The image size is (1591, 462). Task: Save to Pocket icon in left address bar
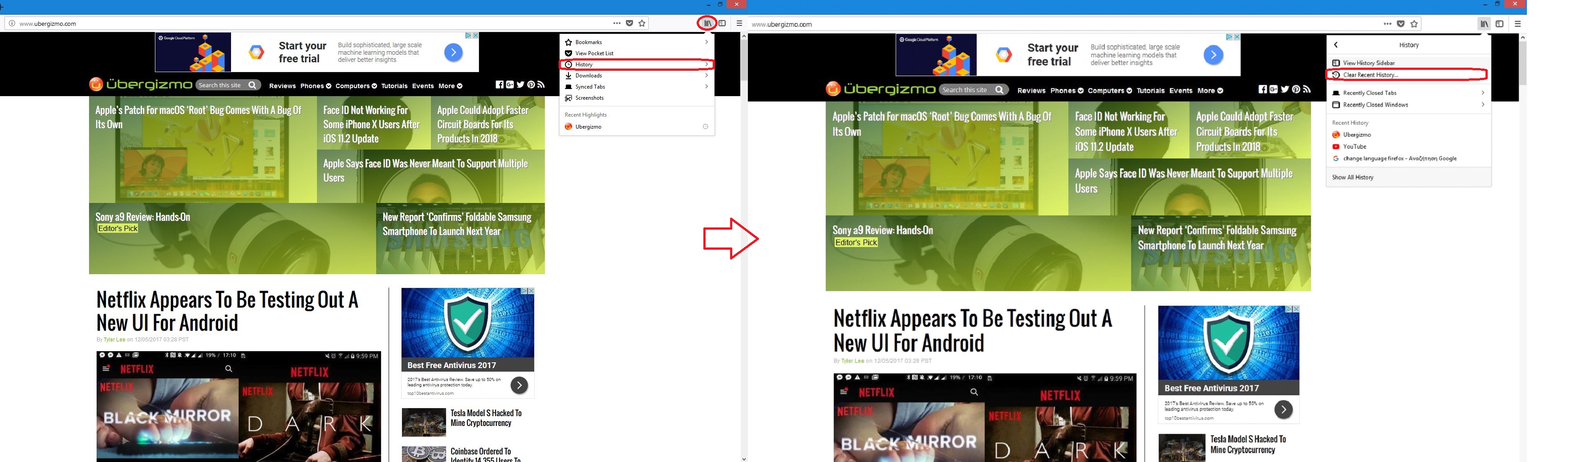[629, 24]
